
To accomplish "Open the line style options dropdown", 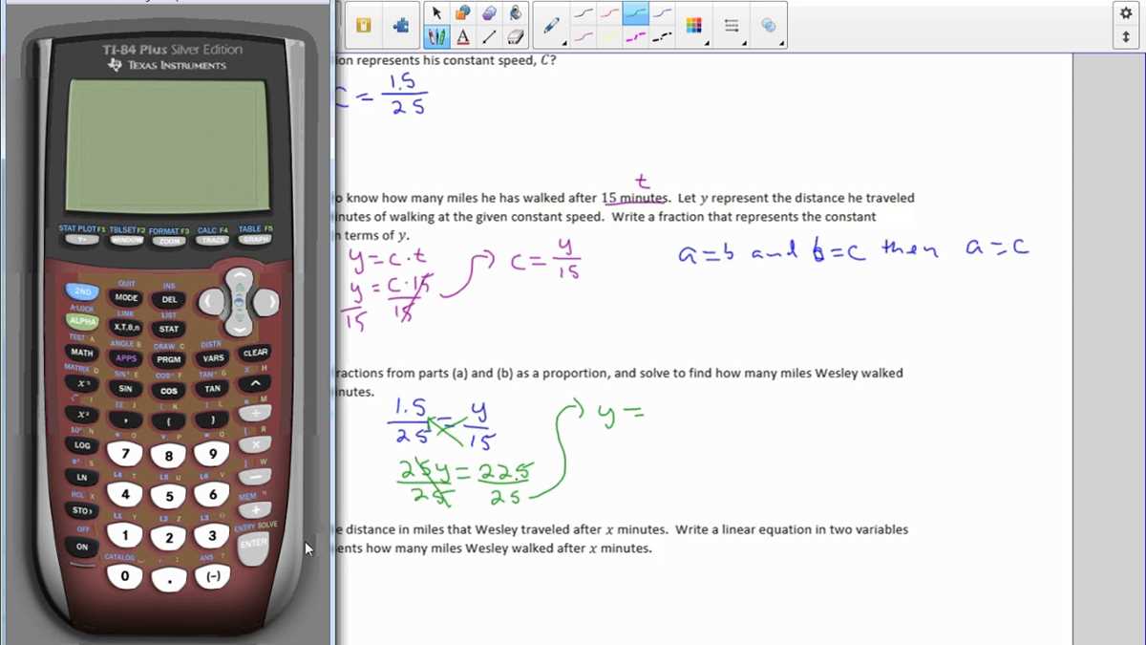I will pos(732,26).
